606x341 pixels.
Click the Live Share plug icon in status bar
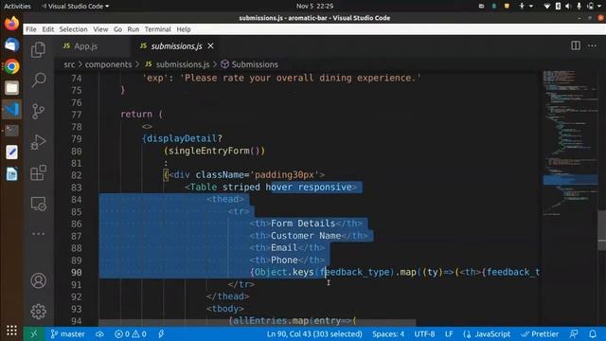(x=161, y=334)
